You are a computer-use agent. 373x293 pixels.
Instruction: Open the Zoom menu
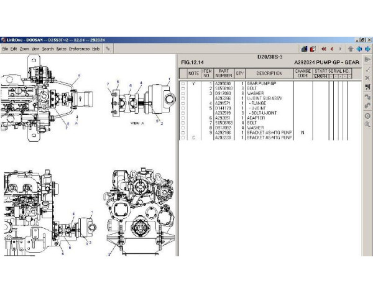tap(24, 49)
